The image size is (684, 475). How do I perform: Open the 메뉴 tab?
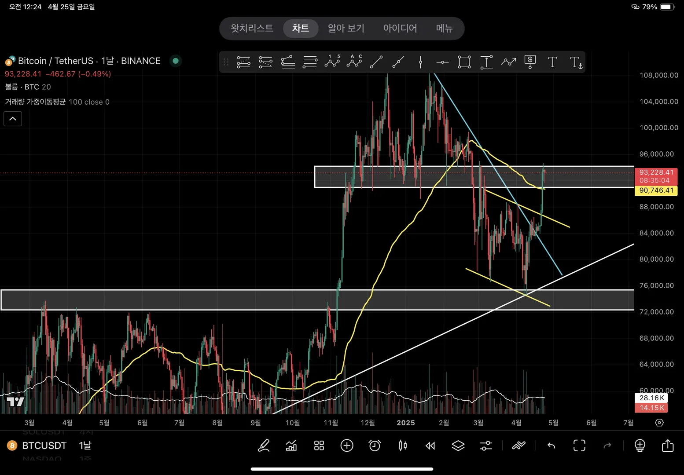point(445,28)
